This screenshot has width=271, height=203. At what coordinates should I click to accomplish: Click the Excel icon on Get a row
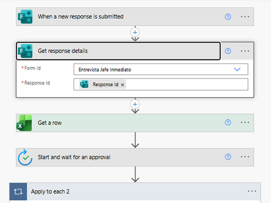pyautogui.click(x=24, y=123)
